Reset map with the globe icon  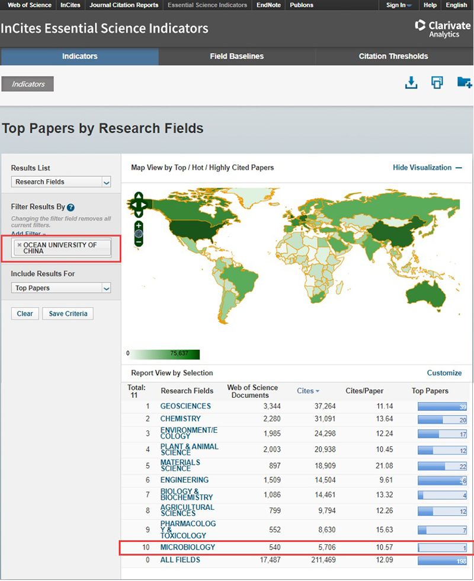[x=139, y=234]
